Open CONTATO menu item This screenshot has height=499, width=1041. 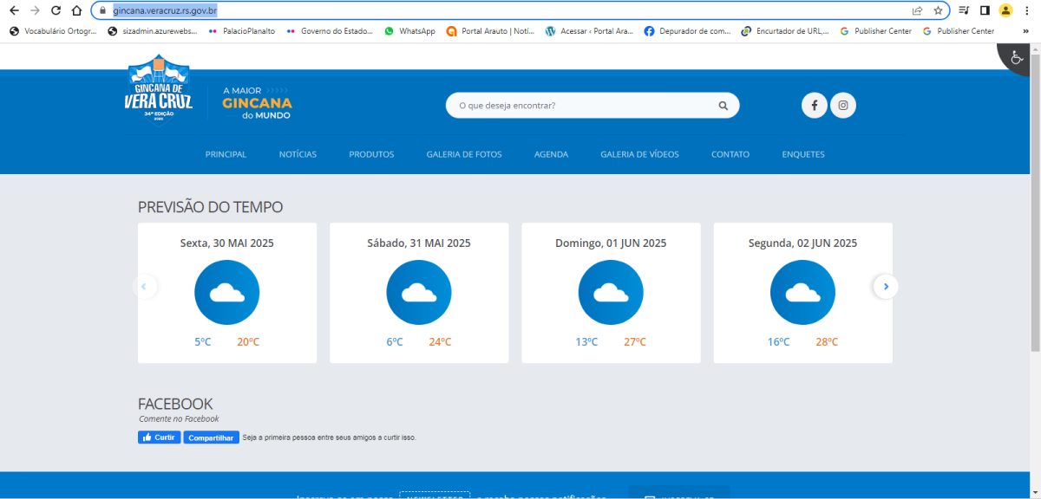pos(730,154)
